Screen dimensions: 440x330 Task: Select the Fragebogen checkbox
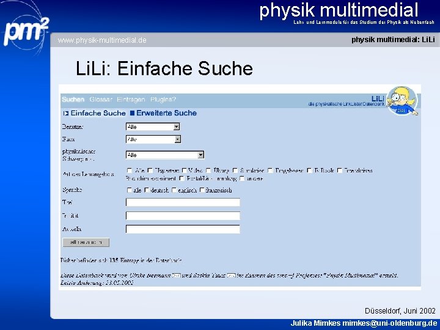(270, 170)
